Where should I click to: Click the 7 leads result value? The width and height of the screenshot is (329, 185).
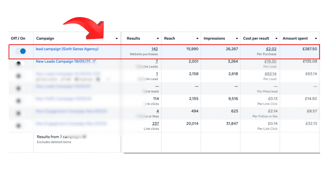(157, 61)
